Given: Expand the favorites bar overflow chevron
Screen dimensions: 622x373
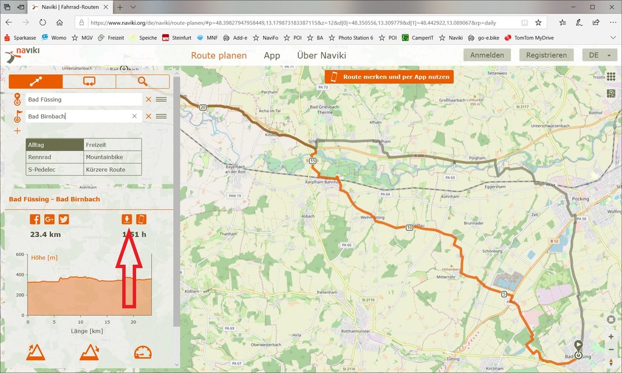Looking at the screenshot, I should [613, 38].
